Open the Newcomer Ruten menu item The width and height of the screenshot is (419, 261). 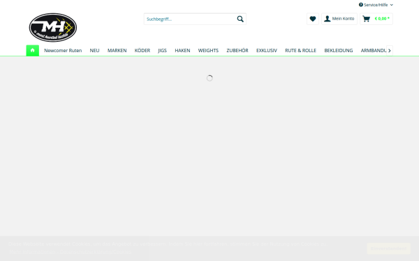(63, 51)
